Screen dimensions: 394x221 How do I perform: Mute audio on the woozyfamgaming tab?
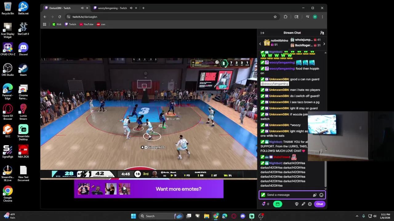[131, 8]
